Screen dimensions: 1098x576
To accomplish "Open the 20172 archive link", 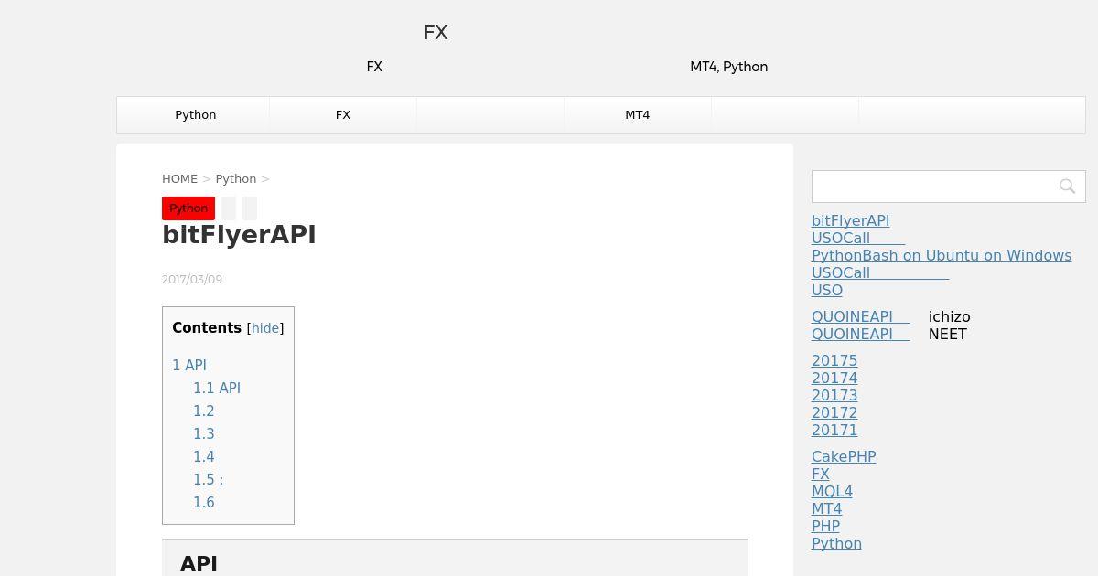I will 834,413.
